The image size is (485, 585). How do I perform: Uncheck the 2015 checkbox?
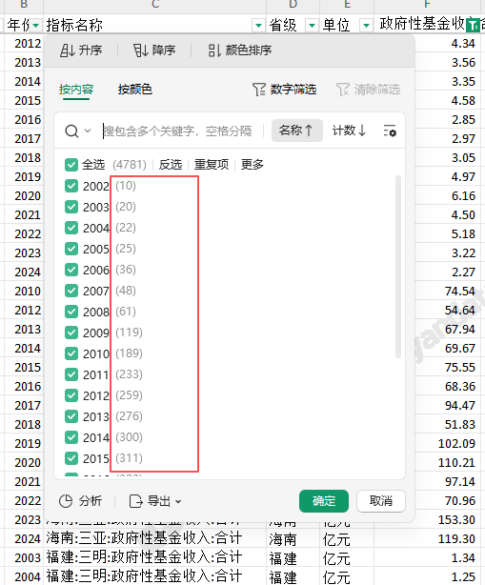tap(71, 458)
